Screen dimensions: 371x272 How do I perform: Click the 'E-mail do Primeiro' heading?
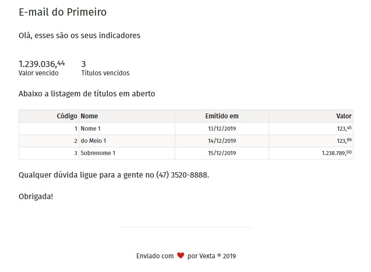(x=62, y=12)
